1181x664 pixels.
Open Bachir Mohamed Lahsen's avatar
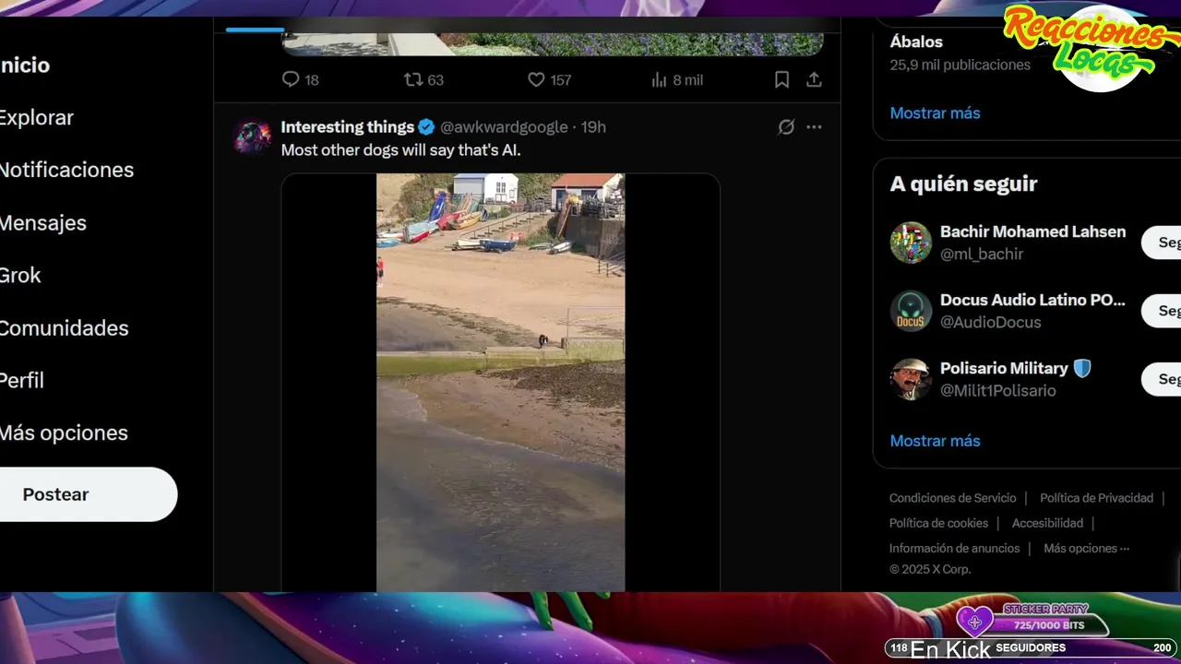(x=911, y=243)
